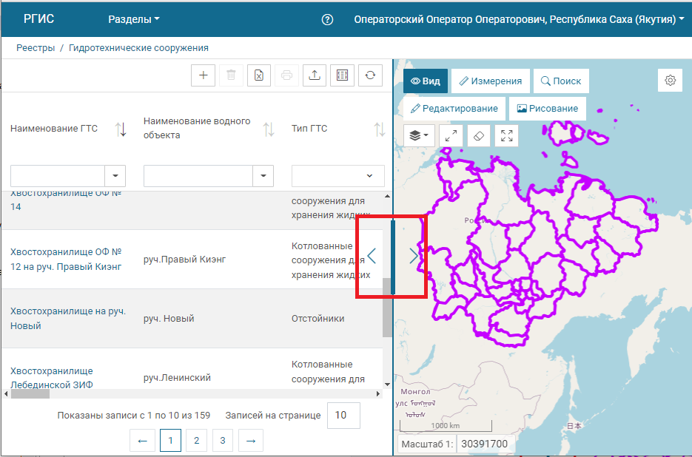Refresh the registry table
The width and height of the screenshot is (692, 457).
tap(370, 75)
